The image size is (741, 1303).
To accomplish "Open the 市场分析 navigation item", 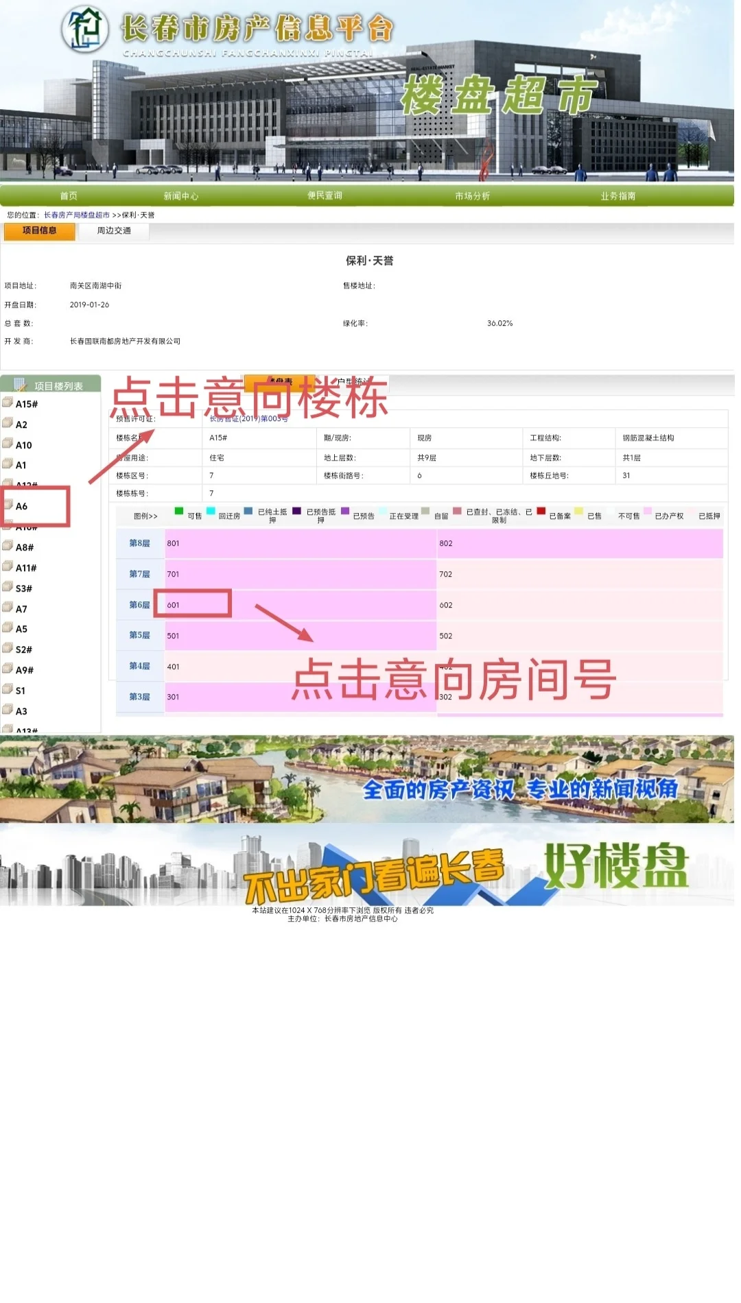I will 473,196.
